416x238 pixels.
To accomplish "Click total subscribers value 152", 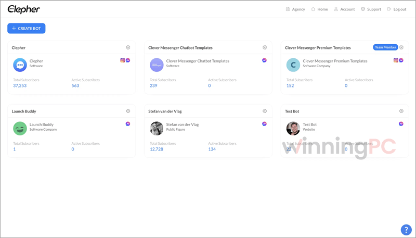I will tap(290, 85).
